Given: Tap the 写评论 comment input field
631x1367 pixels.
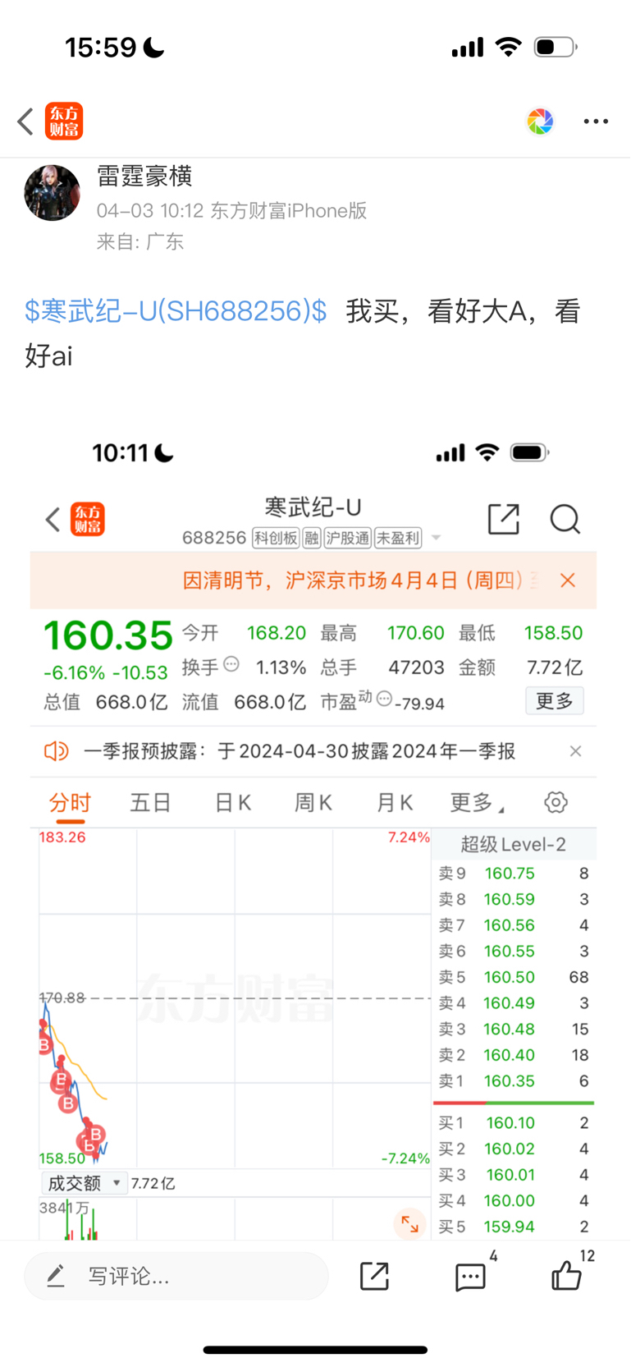Looking at the screenshot, I should click(176, 1276).
